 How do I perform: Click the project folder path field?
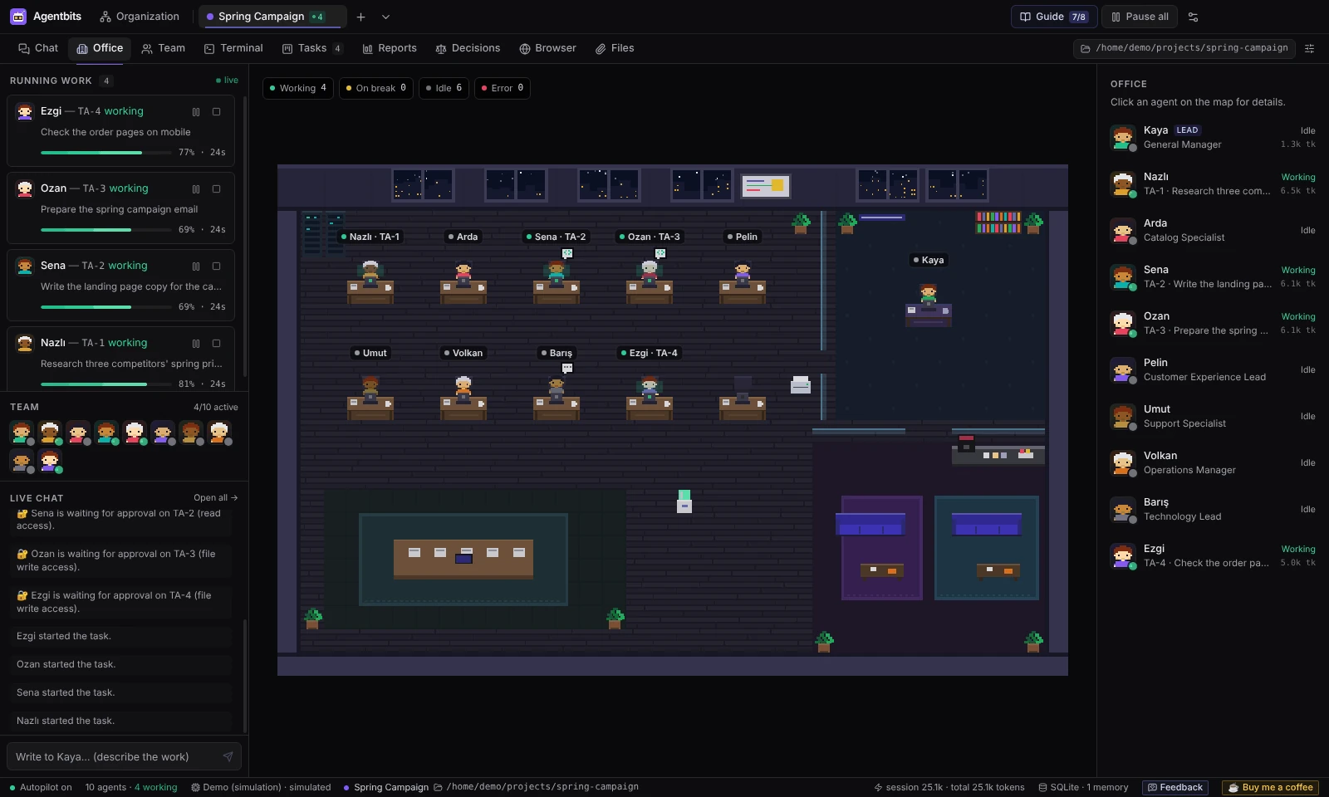1184,48
